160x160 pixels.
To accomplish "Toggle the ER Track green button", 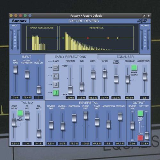I will coord(20,113).
